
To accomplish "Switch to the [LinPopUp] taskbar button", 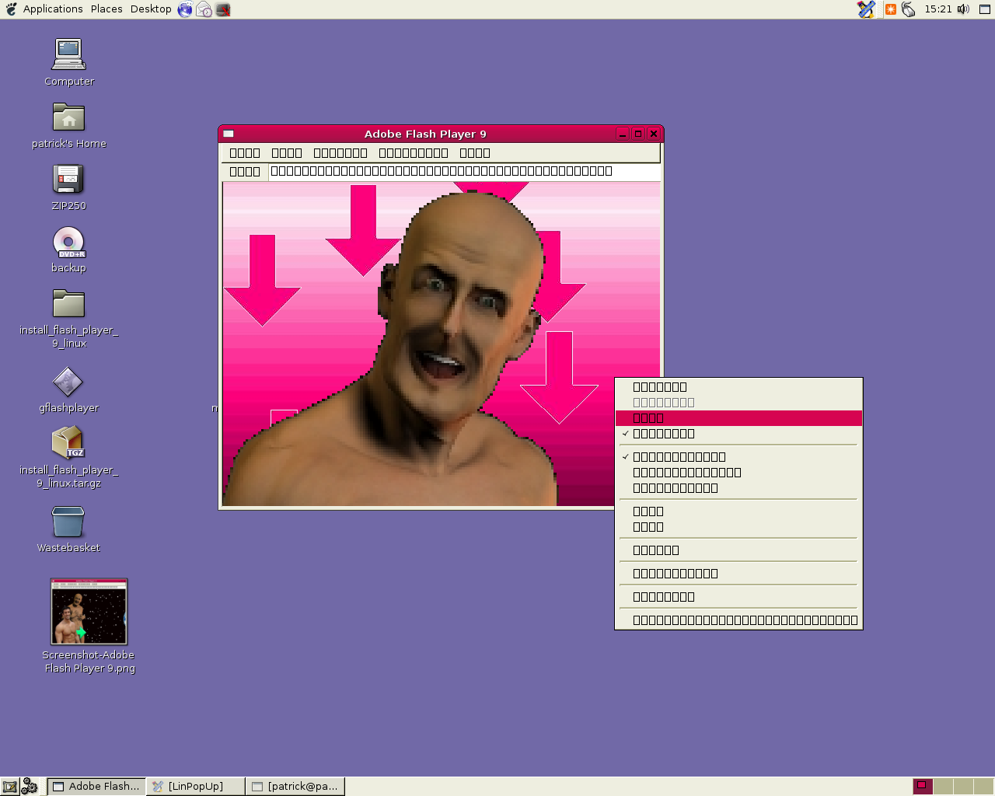I will (x=196, y=787).
